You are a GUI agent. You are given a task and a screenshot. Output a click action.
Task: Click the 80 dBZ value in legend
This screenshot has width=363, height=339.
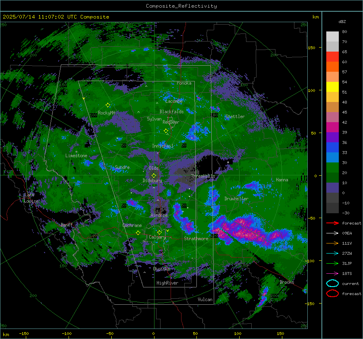[344, 32]
